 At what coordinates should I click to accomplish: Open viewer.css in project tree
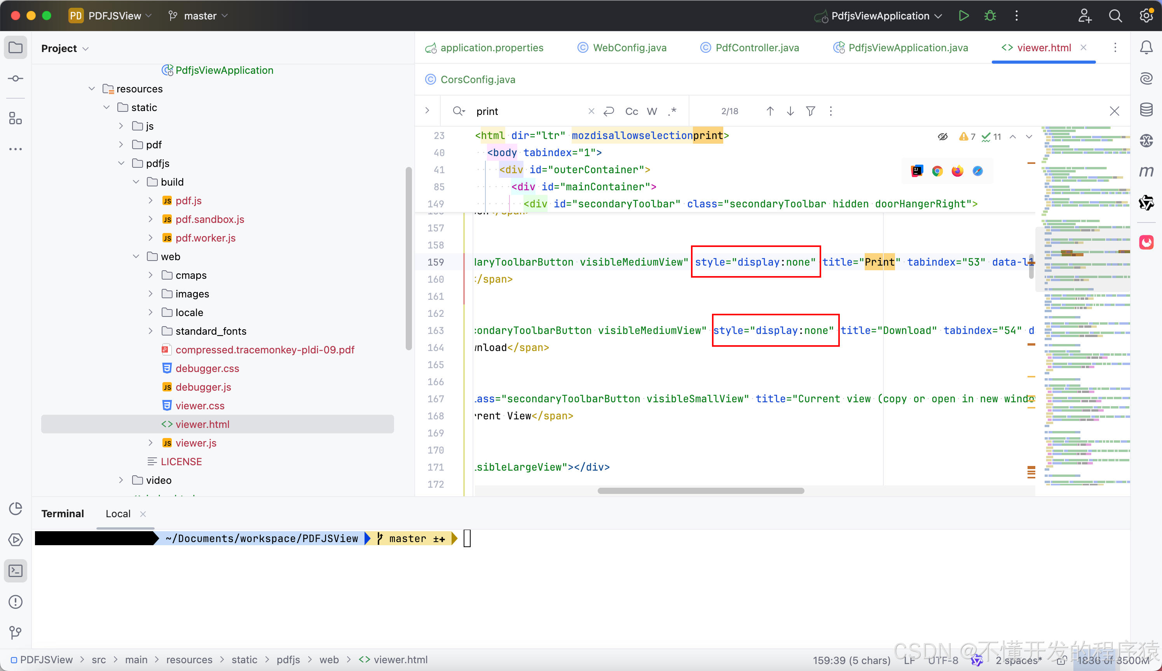tap(200, 405)
